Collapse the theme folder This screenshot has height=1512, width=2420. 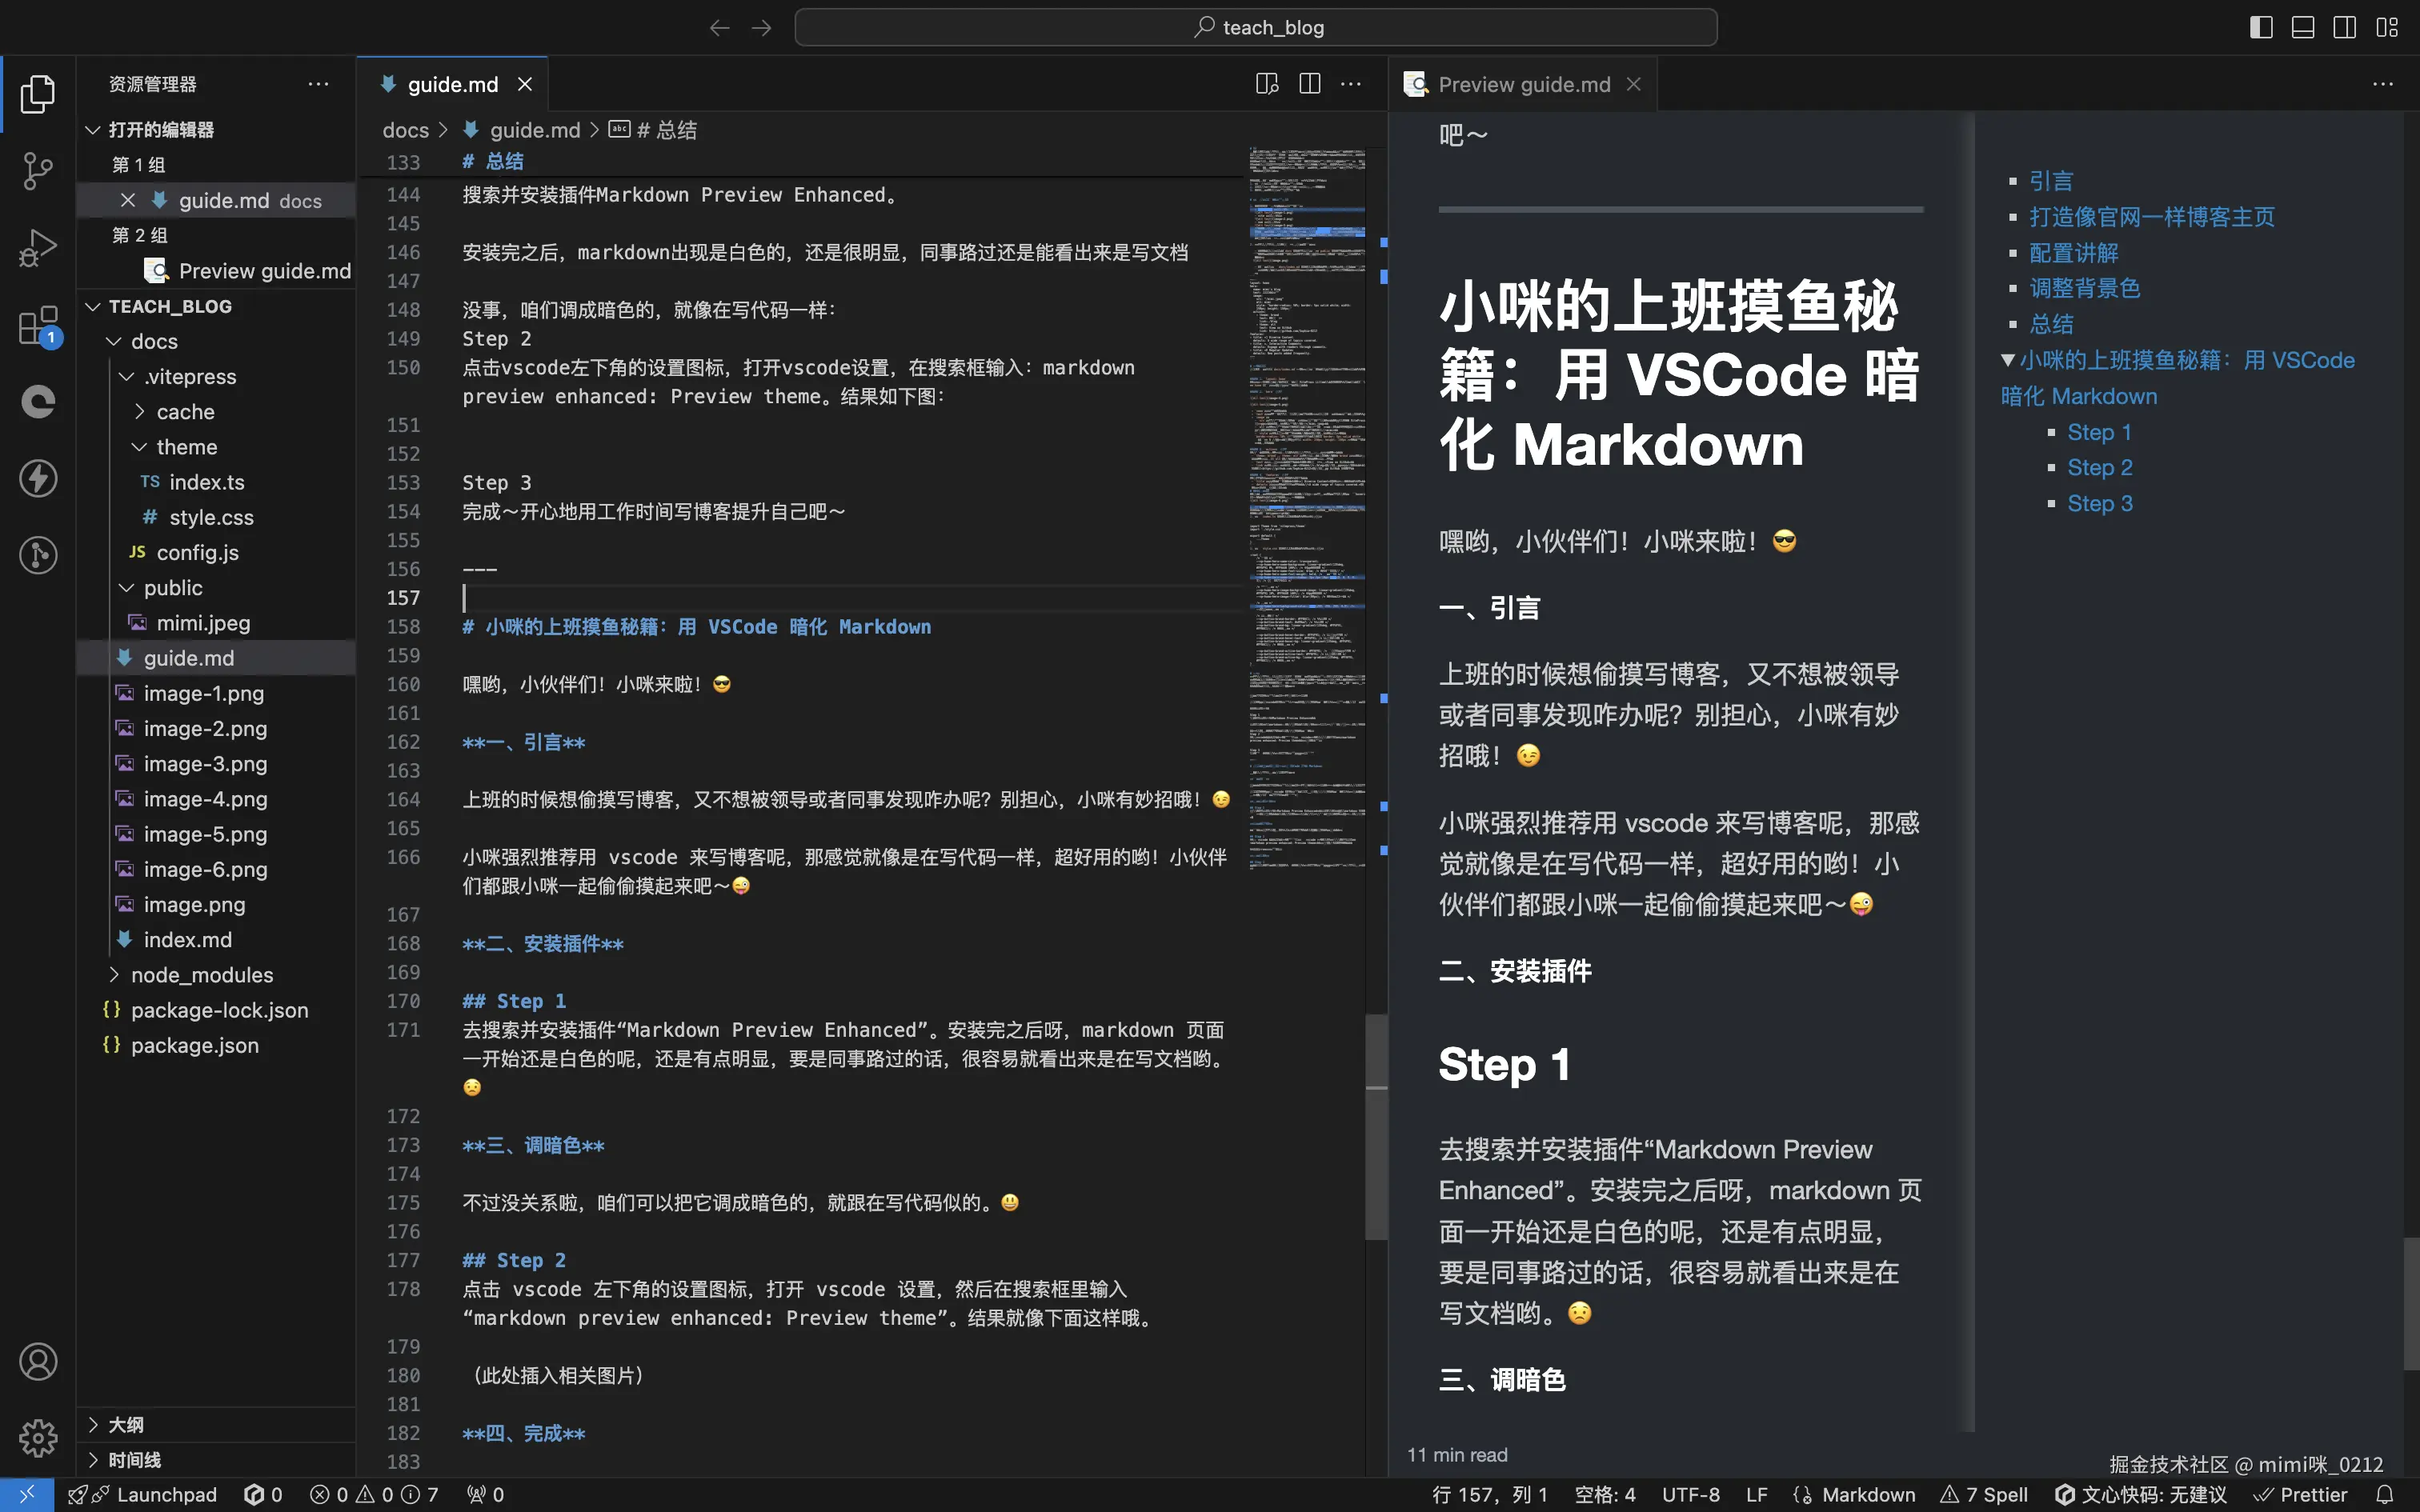pyautogui.click(x=186, y=447)
